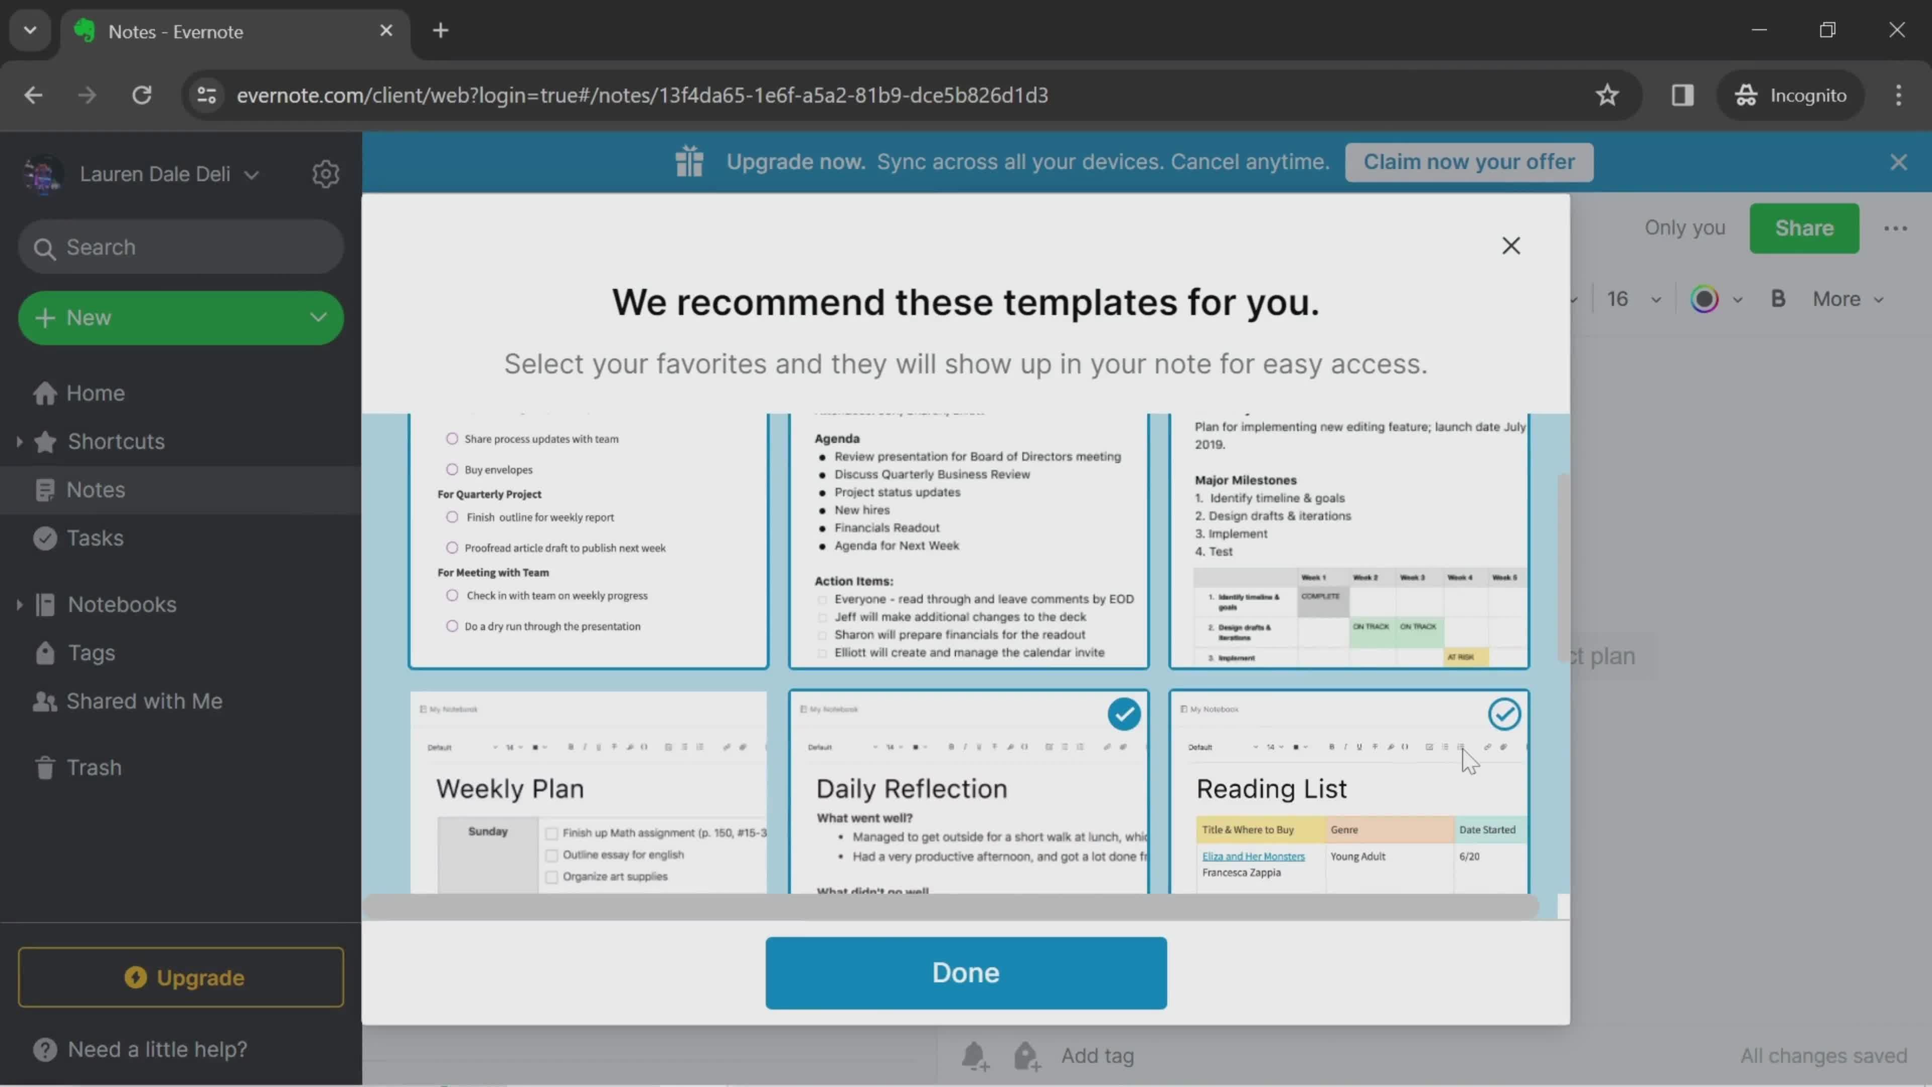Open the Shared with Me section
This screenshot has height=1087, width=1932.
(144, 701)
